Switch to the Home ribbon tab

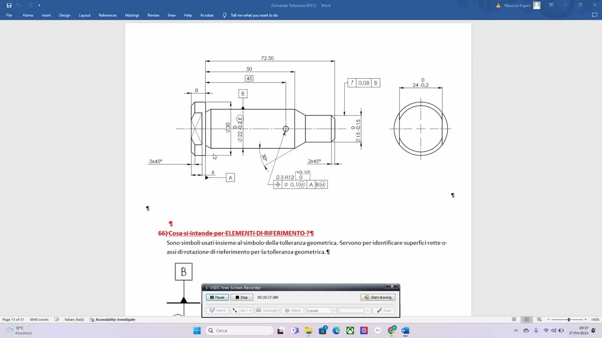coord(28,15)
